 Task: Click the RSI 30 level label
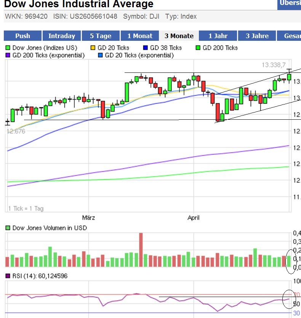coord(296,313)
